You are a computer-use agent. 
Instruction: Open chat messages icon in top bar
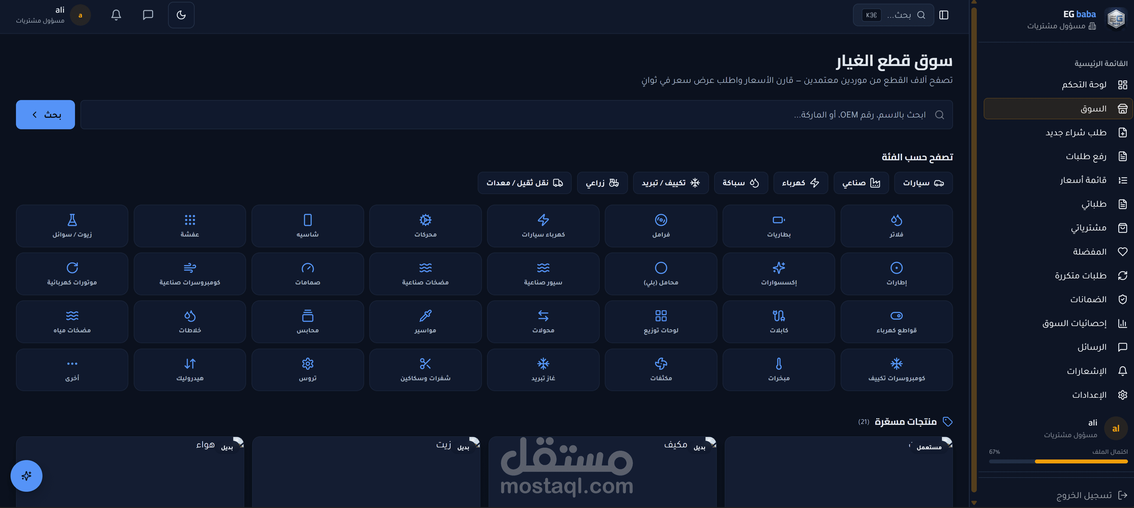(148, 15)
